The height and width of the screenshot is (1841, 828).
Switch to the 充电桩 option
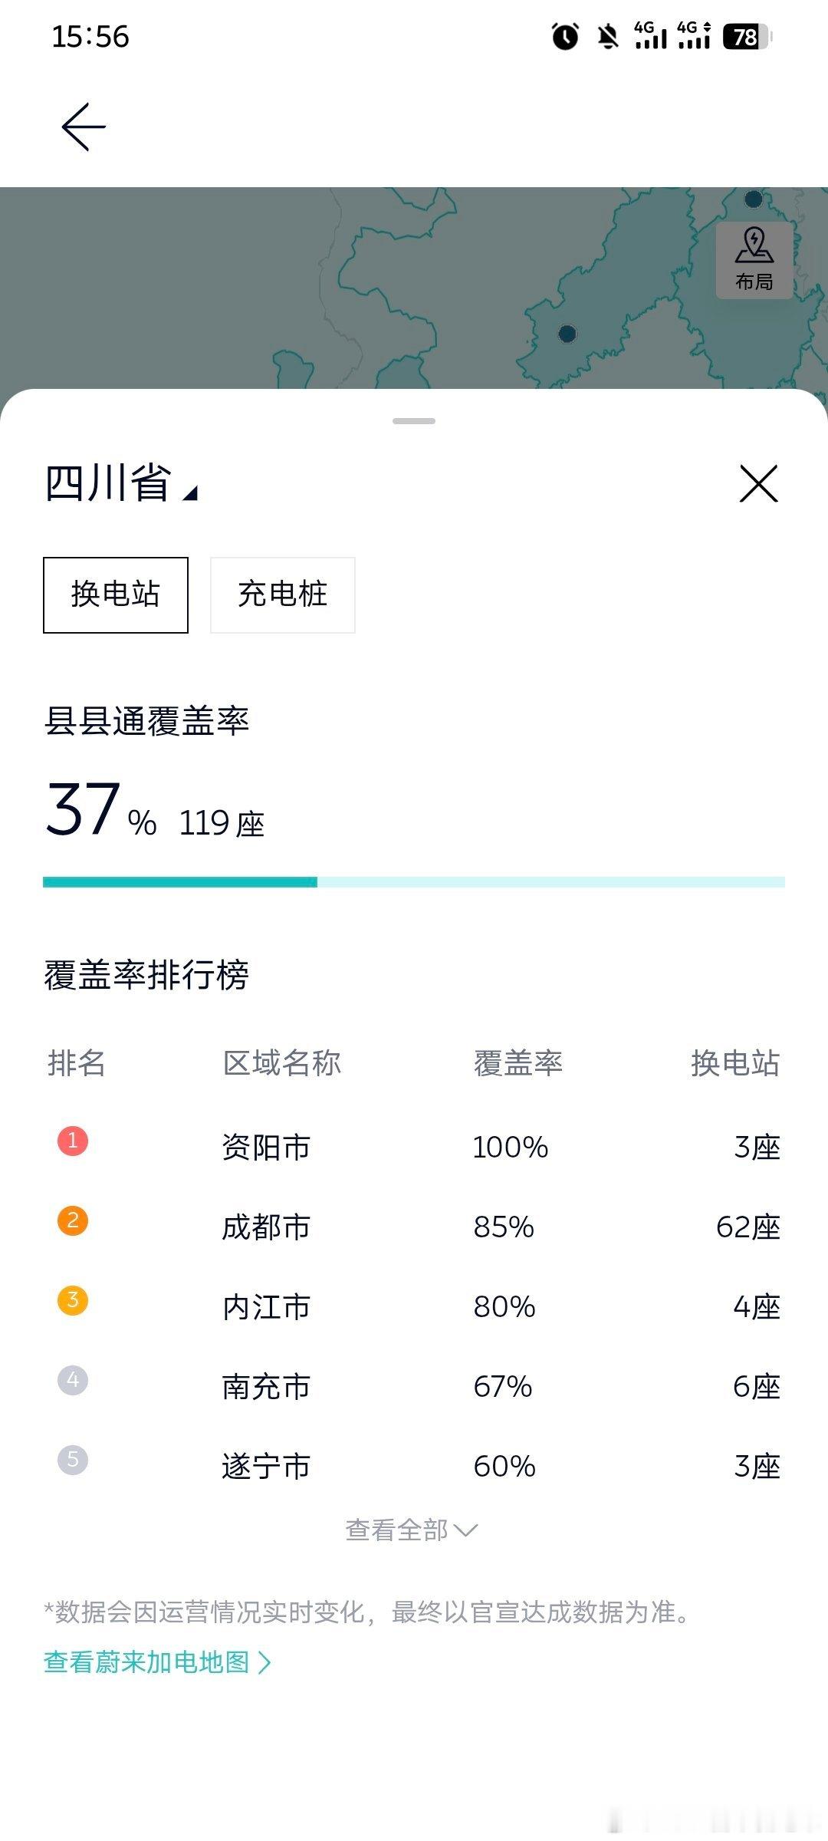pos(283,595)
